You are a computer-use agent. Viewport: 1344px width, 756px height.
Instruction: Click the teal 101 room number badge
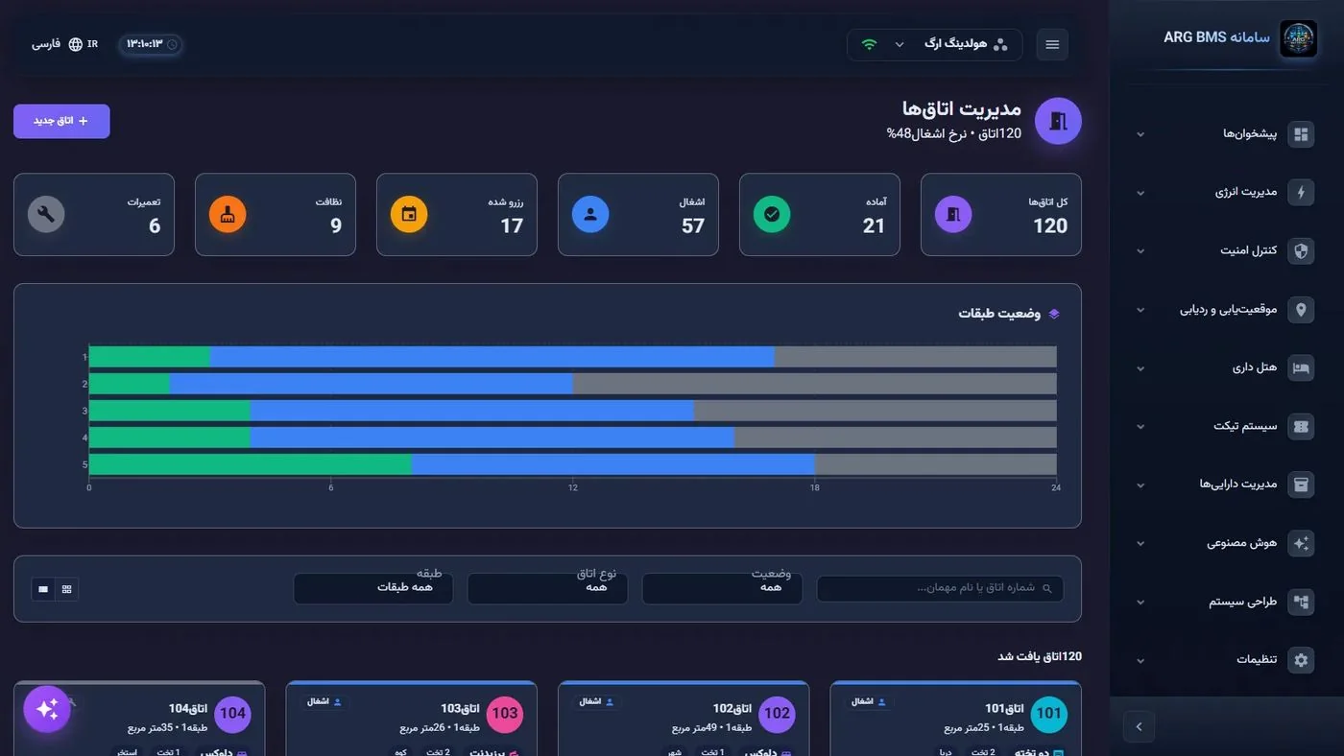point(1049,714)
